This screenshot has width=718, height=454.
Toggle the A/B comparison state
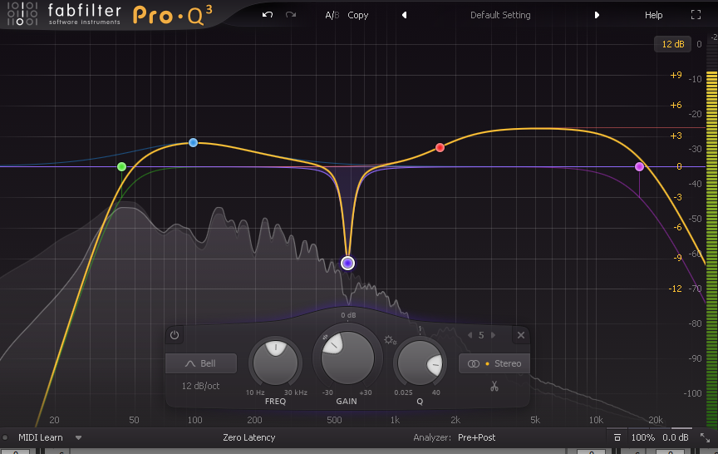[332, 15]
